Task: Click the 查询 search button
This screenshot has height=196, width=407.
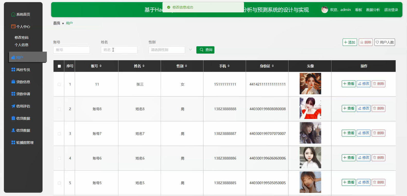Action: coord(205,50)
